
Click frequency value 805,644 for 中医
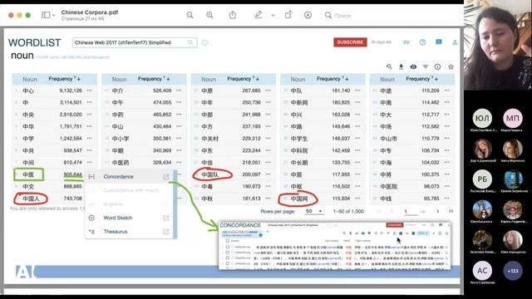pos(73,174)
